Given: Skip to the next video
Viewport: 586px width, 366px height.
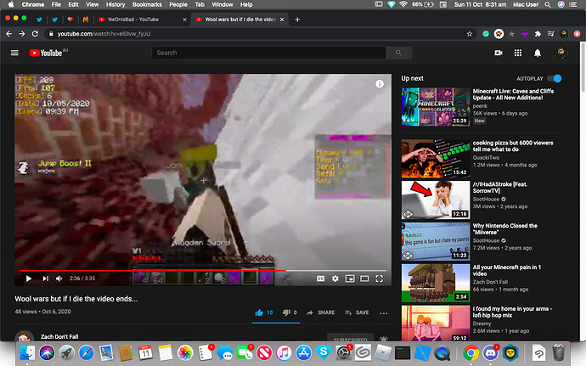Looking at the screenshot, I should (45, 279).
